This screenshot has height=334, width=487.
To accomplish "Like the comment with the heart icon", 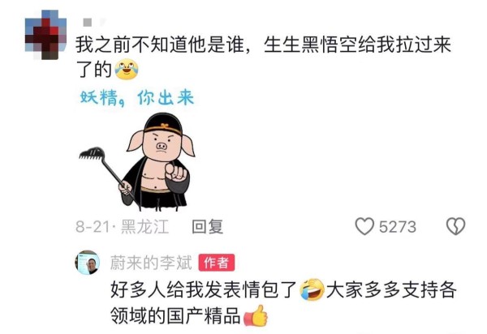I will (364, 226).
